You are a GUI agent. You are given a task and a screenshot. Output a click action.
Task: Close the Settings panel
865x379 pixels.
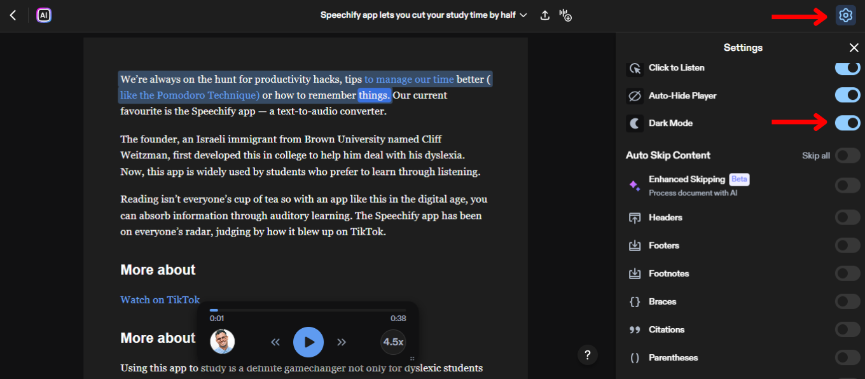pos(854,48)
